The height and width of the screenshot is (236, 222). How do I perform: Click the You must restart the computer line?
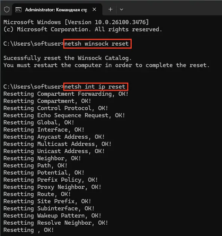pyautogui.click(x=106, y=65)
